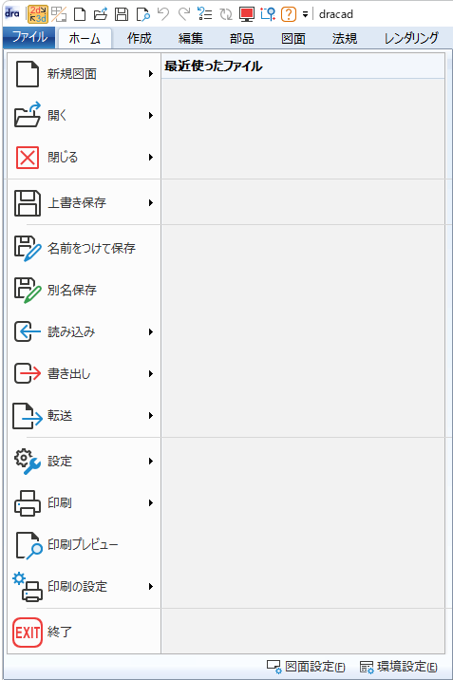Switch to the レンダリング ribbon tab
Viewport: 453px width, 680px height.
click(x=411, y=39)
